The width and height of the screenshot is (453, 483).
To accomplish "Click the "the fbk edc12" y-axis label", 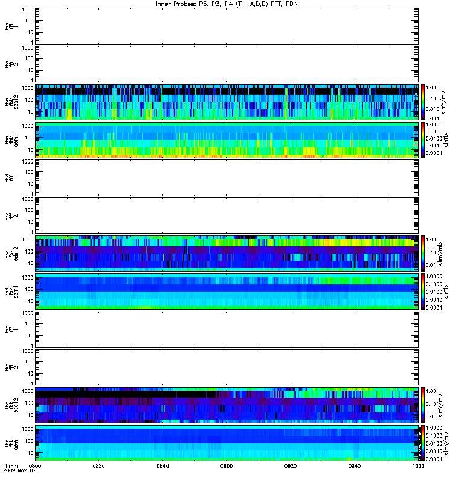I will tap(11, 405).
